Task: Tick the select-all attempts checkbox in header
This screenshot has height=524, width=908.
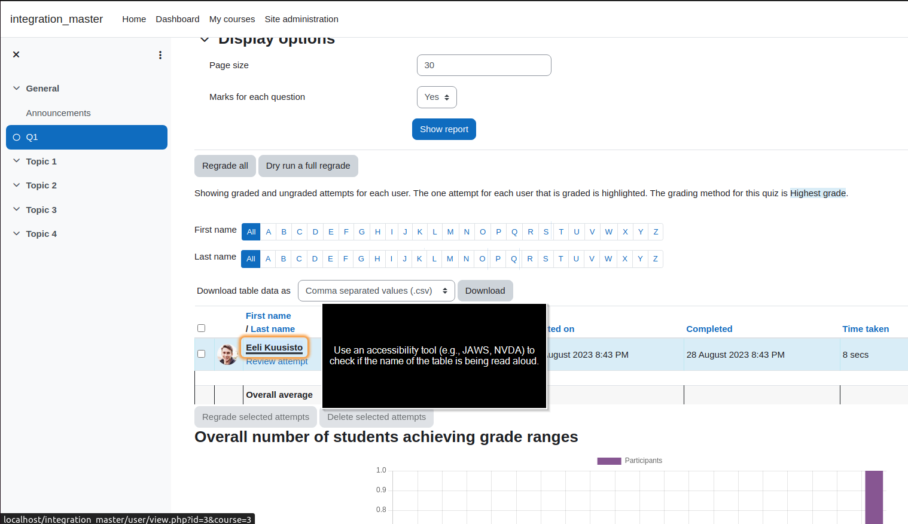Action: (201, 328)
